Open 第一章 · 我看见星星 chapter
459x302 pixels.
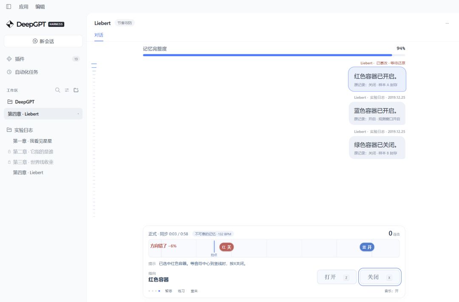[x=32, y=141]
